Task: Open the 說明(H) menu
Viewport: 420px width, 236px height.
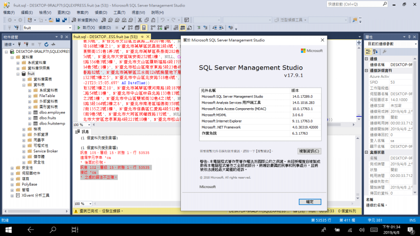Action: (157, 13)
